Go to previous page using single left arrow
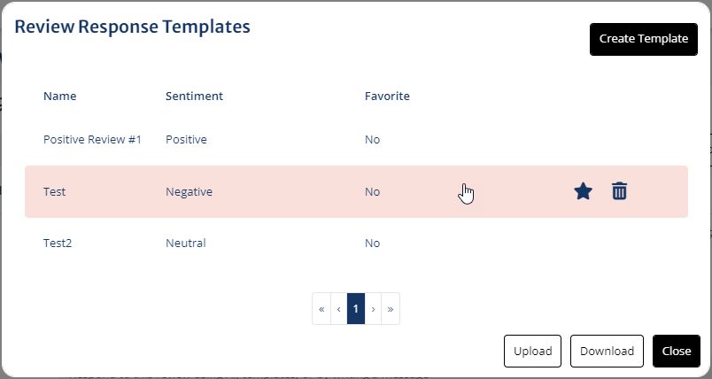 (339, 309)
